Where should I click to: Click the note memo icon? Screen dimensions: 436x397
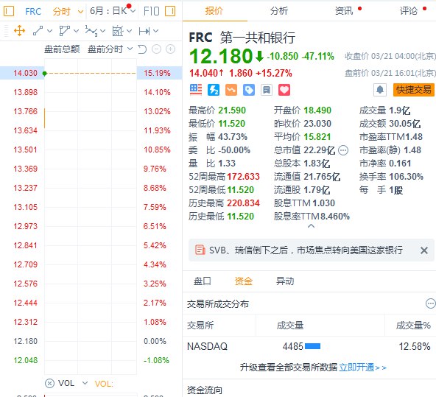point(267,90)
